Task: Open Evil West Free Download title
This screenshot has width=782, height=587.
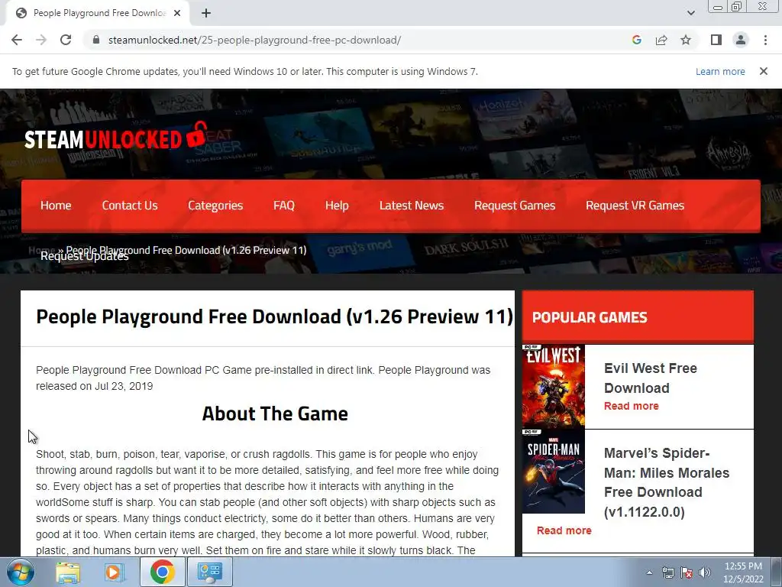Action: pyautogui.click(x=651, y=378)
